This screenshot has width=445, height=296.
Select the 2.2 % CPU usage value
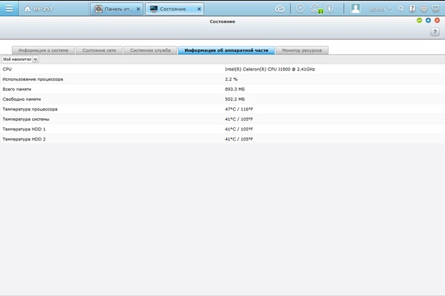click(x=231, y=79)
